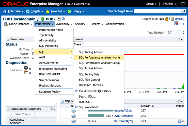Open Top Activity menu entry
The height and width of the screenshot is (126, 188).
coord(46,35)
